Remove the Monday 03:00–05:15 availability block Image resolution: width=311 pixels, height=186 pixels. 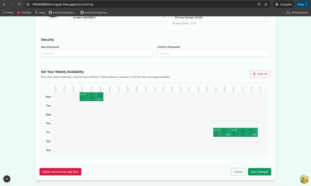point(92,97)
